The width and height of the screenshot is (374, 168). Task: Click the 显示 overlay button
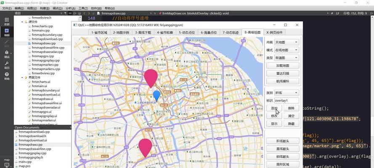click(x=274, y=124)
